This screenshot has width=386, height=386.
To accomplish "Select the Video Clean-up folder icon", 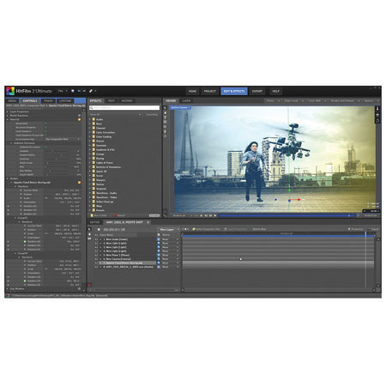I will 93,202.
